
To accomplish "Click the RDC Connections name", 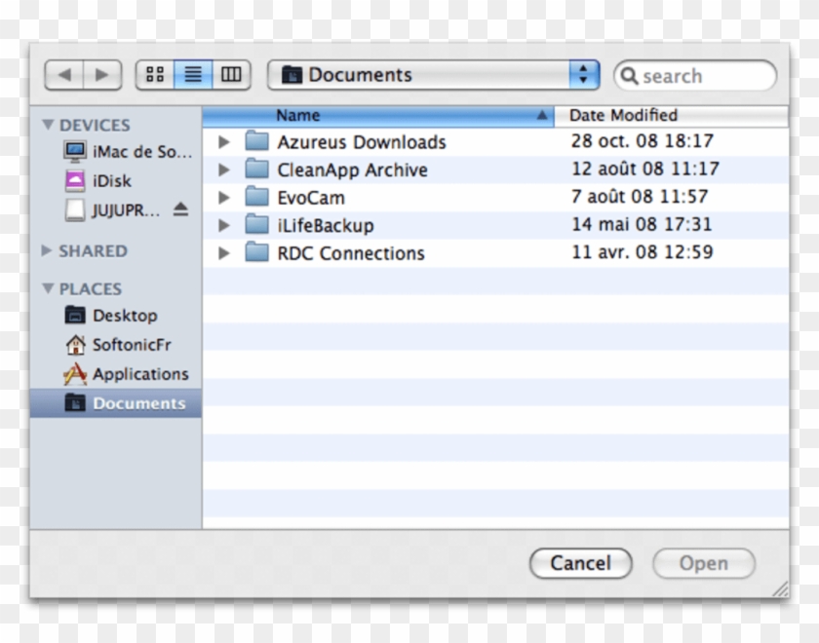I will [351, 253].
